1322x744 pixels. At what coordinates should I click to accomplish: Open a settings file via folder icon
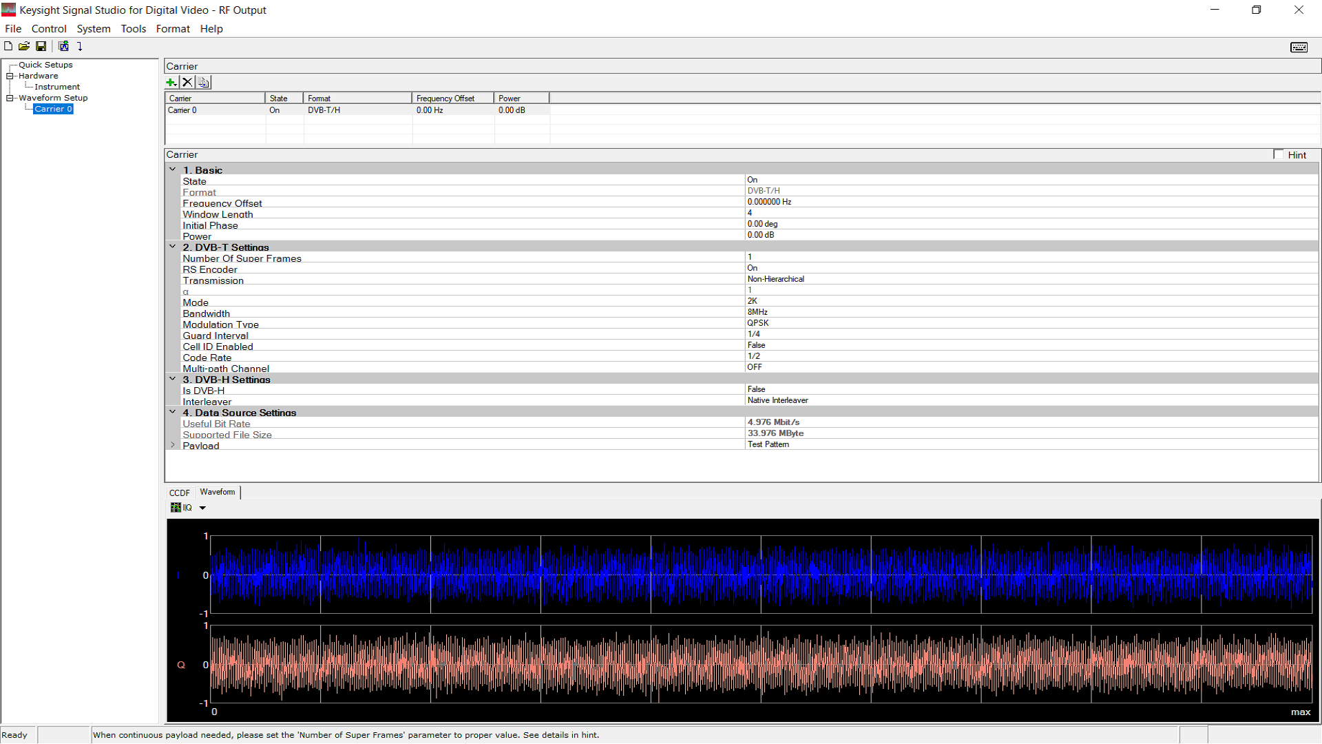tap(24, 46)
